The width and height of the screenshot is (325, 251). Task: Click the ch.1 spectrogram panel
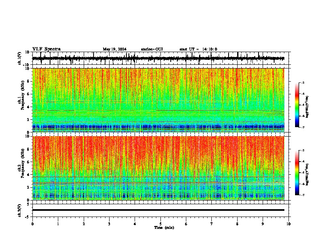pyautogui.click(x=158, y=100)
